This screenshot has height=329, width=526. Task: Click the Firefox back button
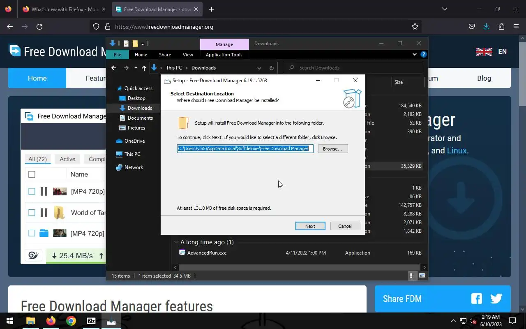[10, 27]
